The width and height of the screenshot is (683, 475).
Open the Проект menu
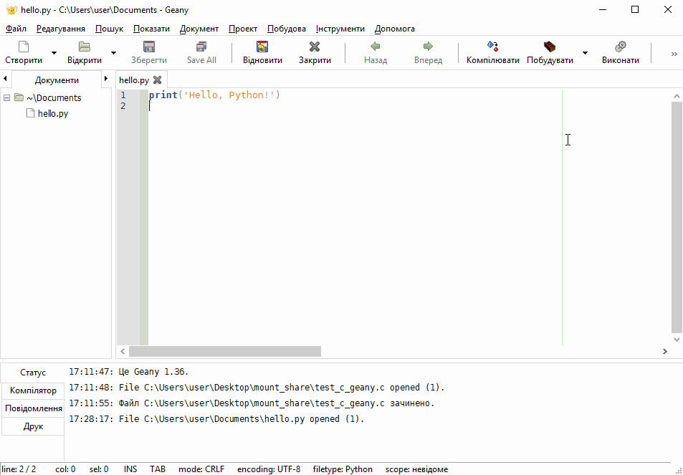pos(243,29)
